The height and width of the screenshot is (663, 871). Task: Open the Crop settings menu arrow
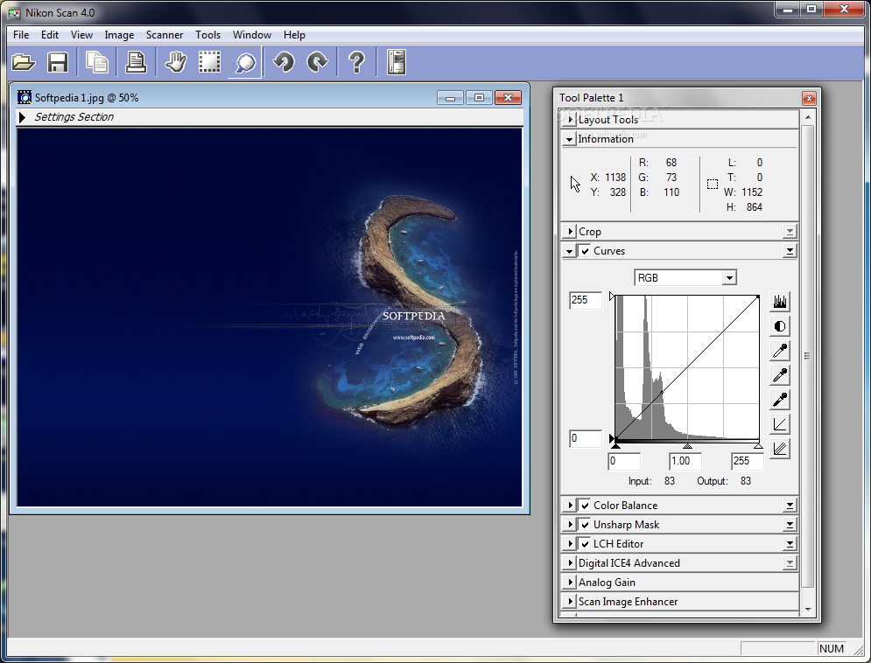click(790, 232)
